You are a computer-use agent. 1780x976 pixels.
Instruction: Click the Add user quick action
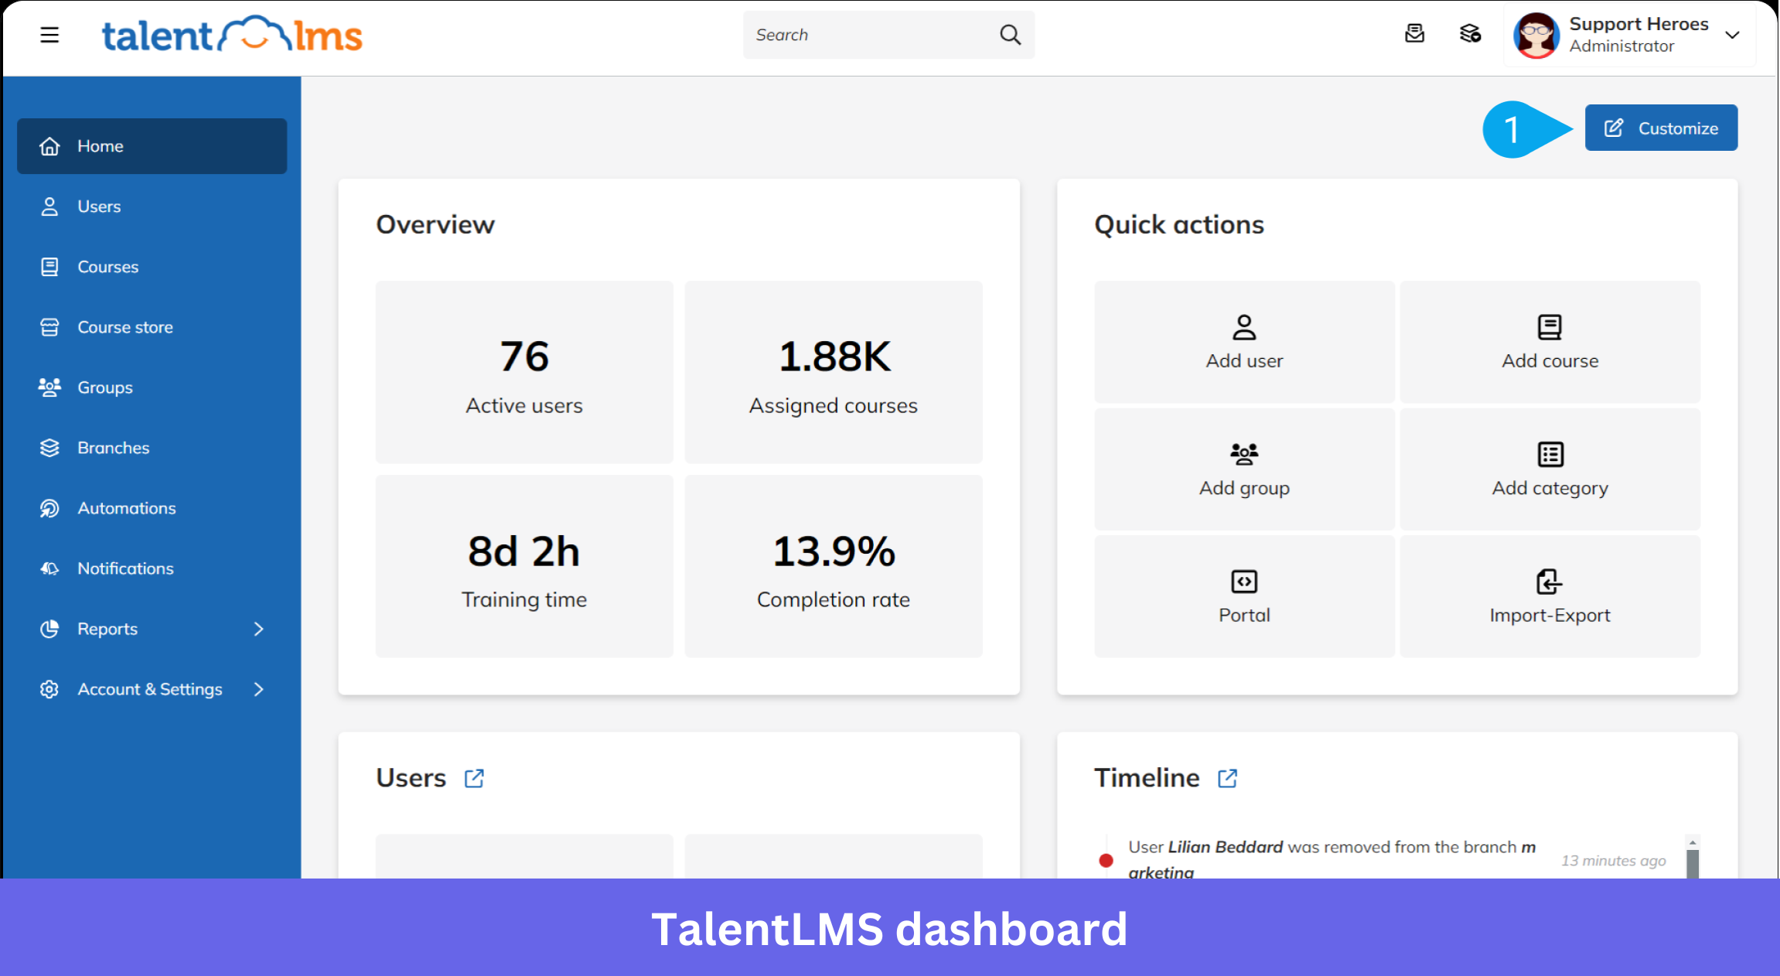click(x=1244, y=342)
